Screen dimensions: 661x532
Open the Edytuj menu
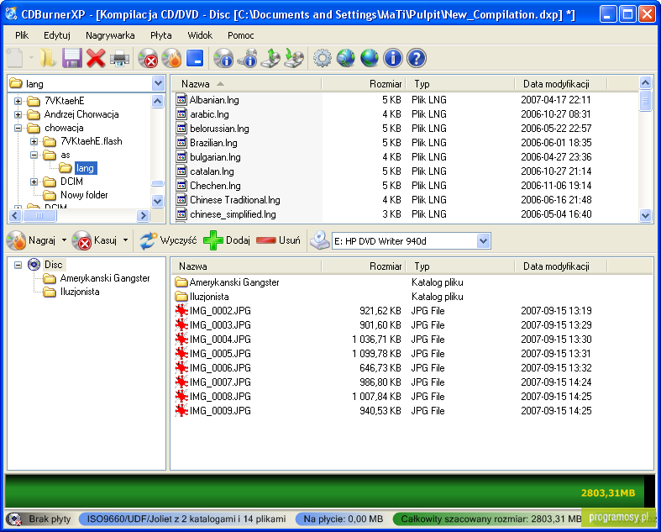(57, 35)
